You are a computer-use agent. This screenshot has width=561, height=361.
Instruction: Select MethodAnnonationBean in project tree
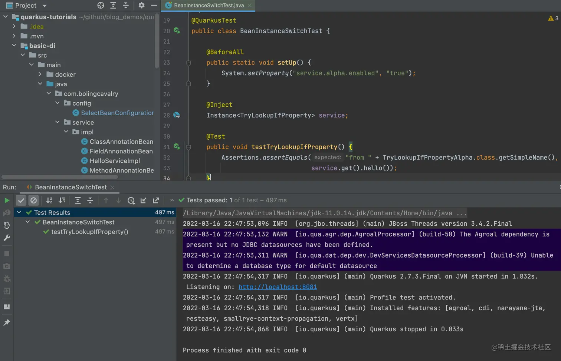click(x=118, y=170)
